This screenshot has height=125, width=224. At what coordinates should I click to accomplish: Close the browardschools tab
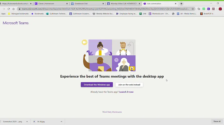[x=31, y=3]
